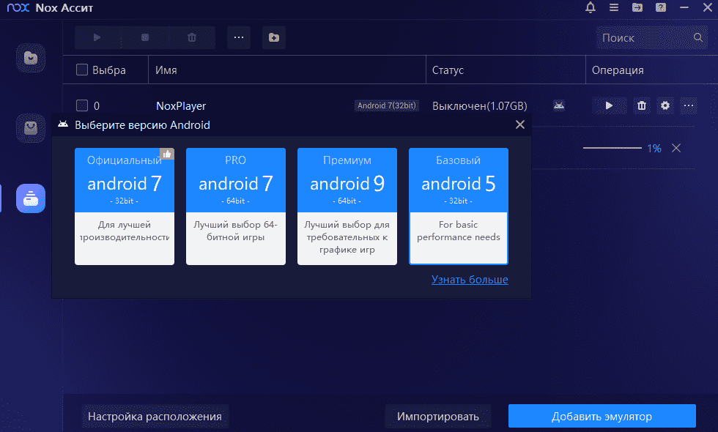Screen dimensions: 718x432
Task: Start the NoxPlayer emulator with play icon
Action: [609, 105]
